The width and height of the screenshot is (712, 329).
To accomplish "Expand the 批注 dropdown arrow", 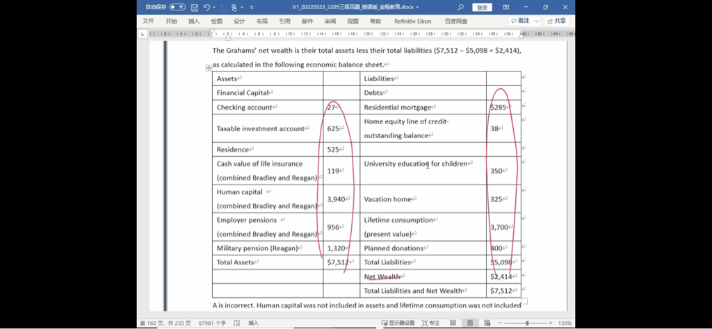I will 536,22.
